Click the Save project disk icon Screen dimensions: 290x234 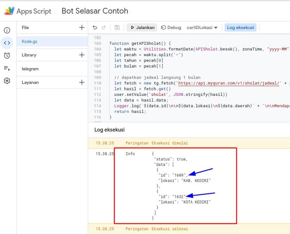coord(117,27)
